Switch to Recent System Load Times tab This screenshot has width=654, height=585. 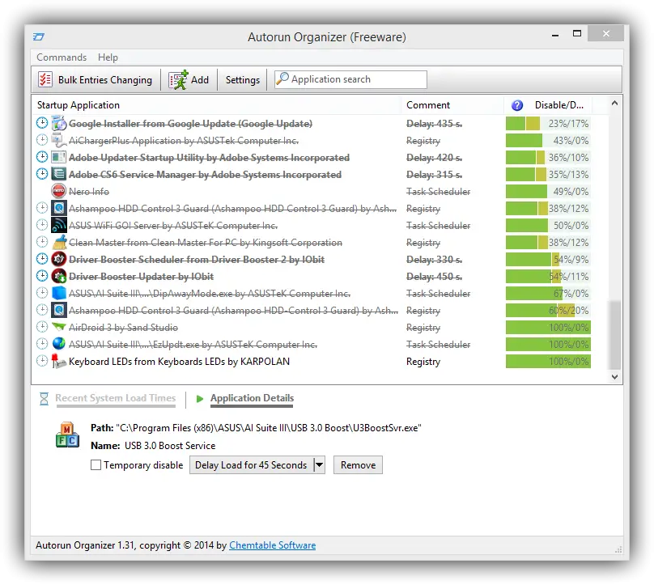tap(116, 398)
